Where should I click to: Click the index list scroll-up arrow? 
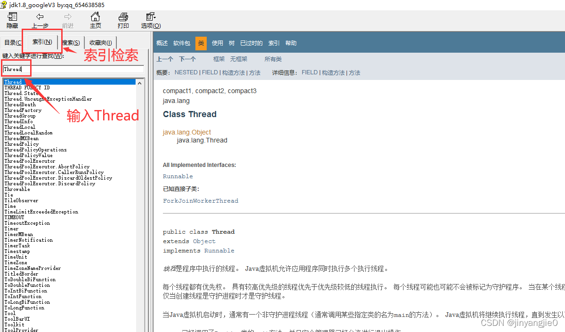pos(140,82)
